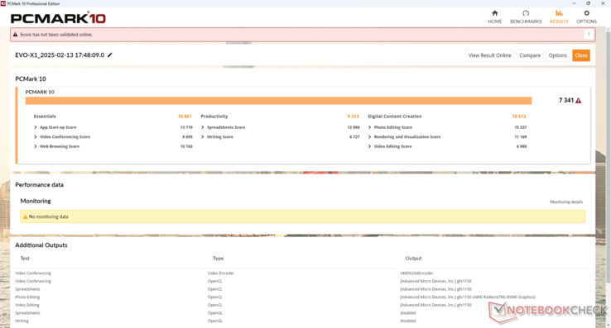Click the red warning triangle beside 7 341
The image size is (611, 328).
(578, 101)
